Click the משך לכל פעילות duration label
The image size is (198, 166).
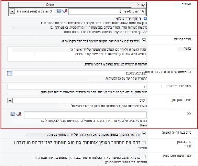[179, 86]
